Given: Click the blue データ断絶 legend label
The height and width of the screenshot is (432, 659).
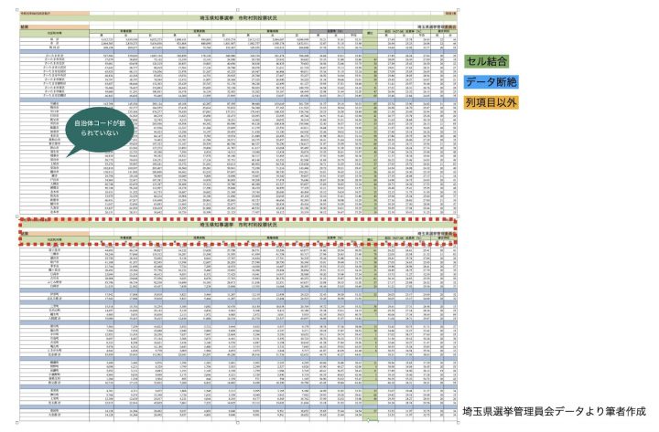Looking at the screenshot, I should pyautogui.click(x=517, y=81).
